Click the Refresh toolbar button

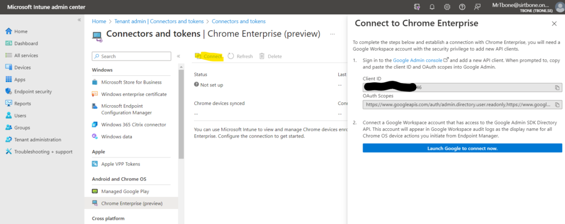coord(241,57)
